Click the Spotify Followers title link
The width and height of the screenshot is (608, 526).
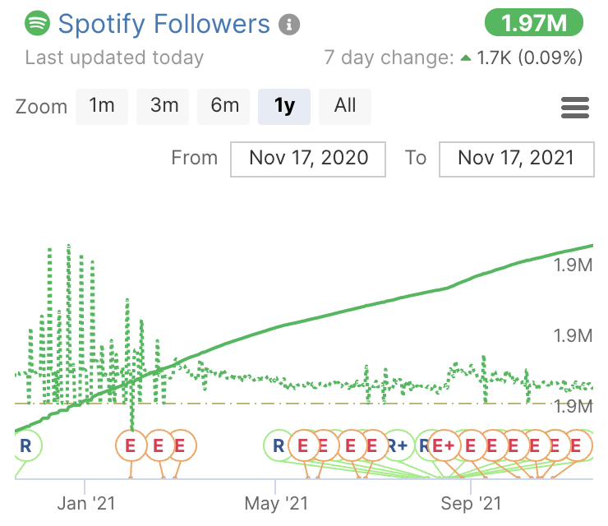click(x=164, y=24)
